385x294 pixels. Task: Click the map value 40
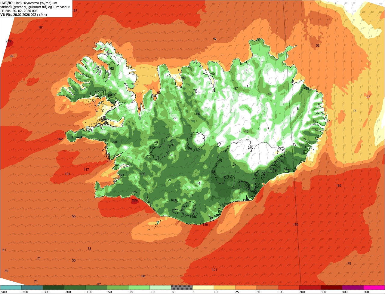(x=213, y=74)
